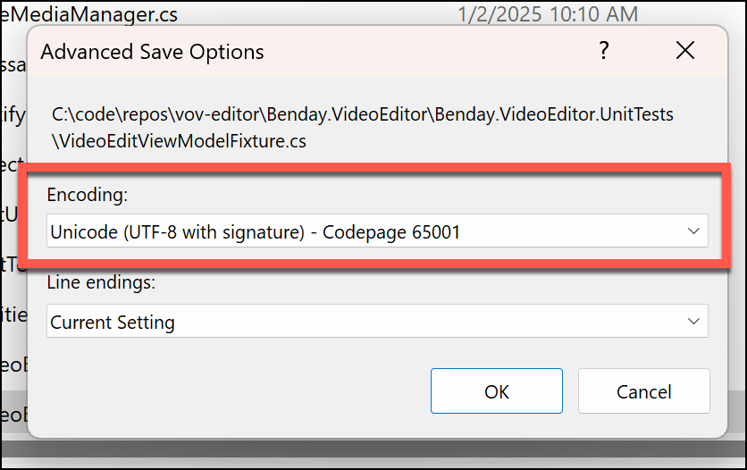The height and width of the screenshot is (470, 747).
Task: Expand the Encoding dropdown arrow
Action: point(693,231)
